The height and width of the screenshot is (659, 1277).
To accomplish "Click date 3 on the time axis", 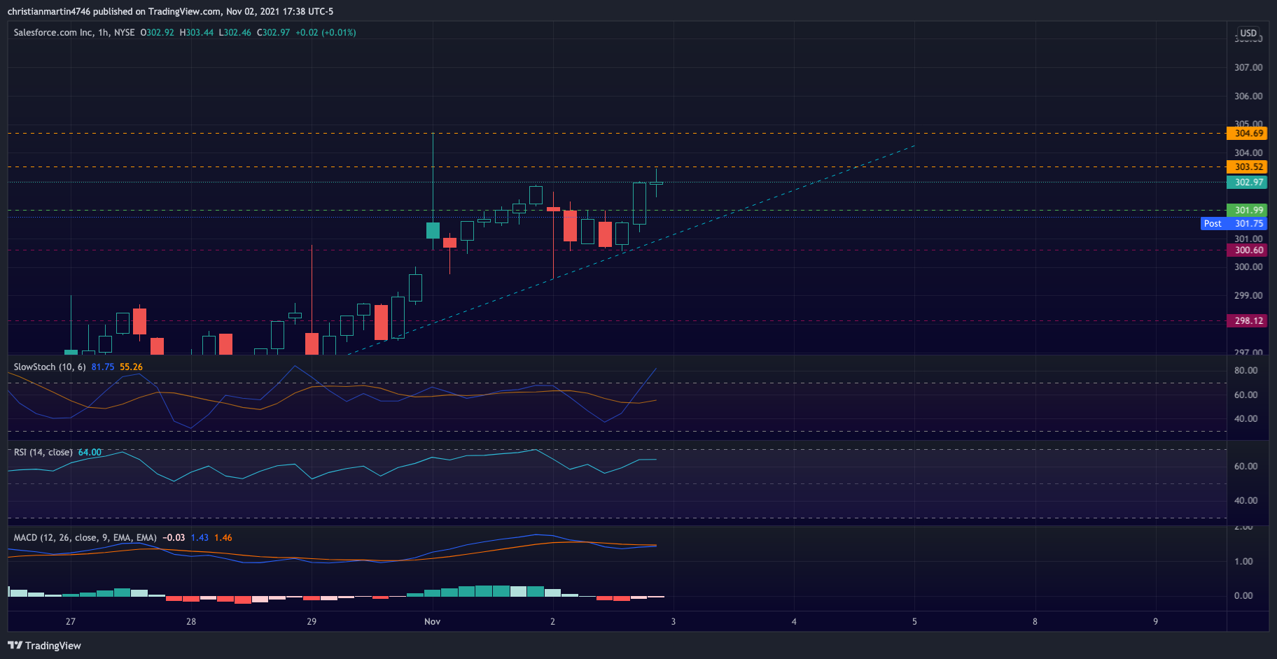I will (x=674, y=622).
